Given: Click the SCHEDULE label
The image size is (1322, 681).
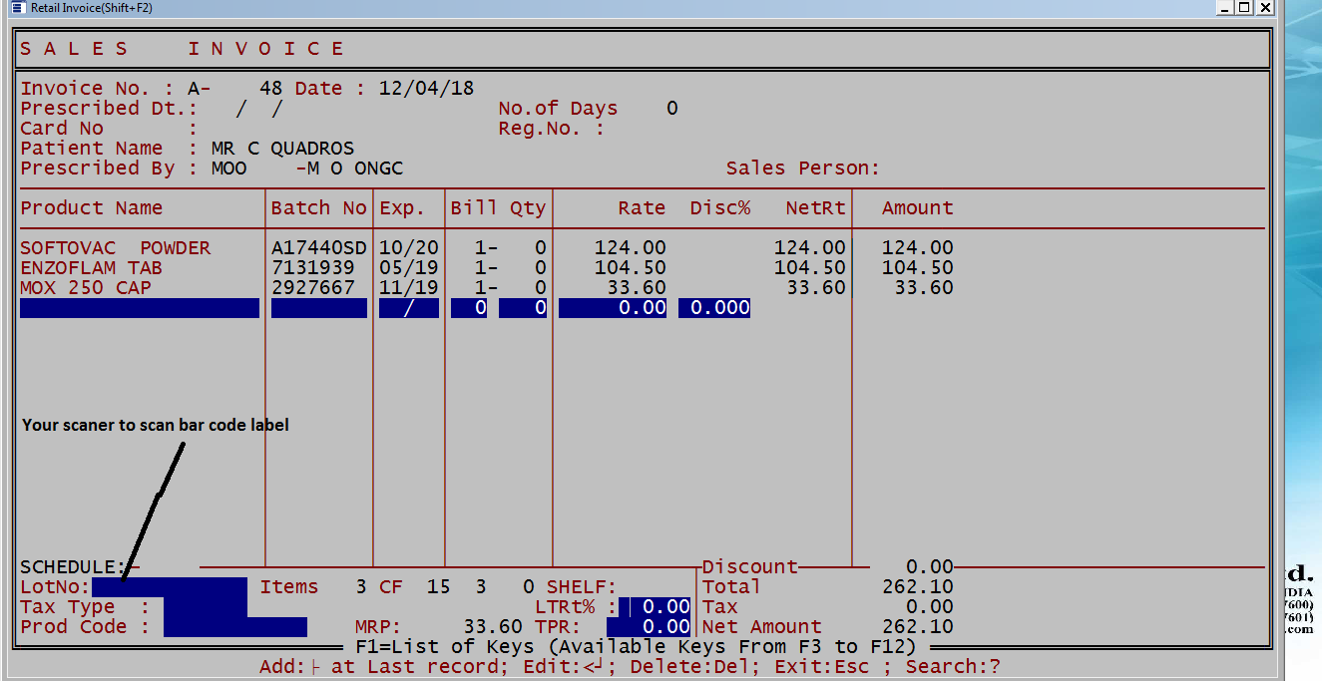Looking at the screenshot, I should coord(74,567).
